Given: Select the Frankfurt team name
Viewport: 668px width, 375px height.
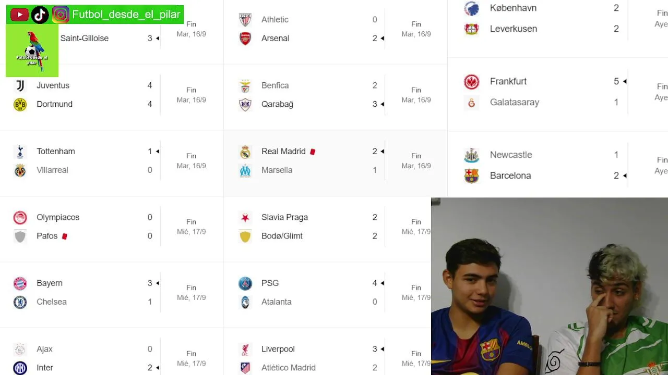Looking at the screenshot, I should pyautogui.click(x=508, y=81).
